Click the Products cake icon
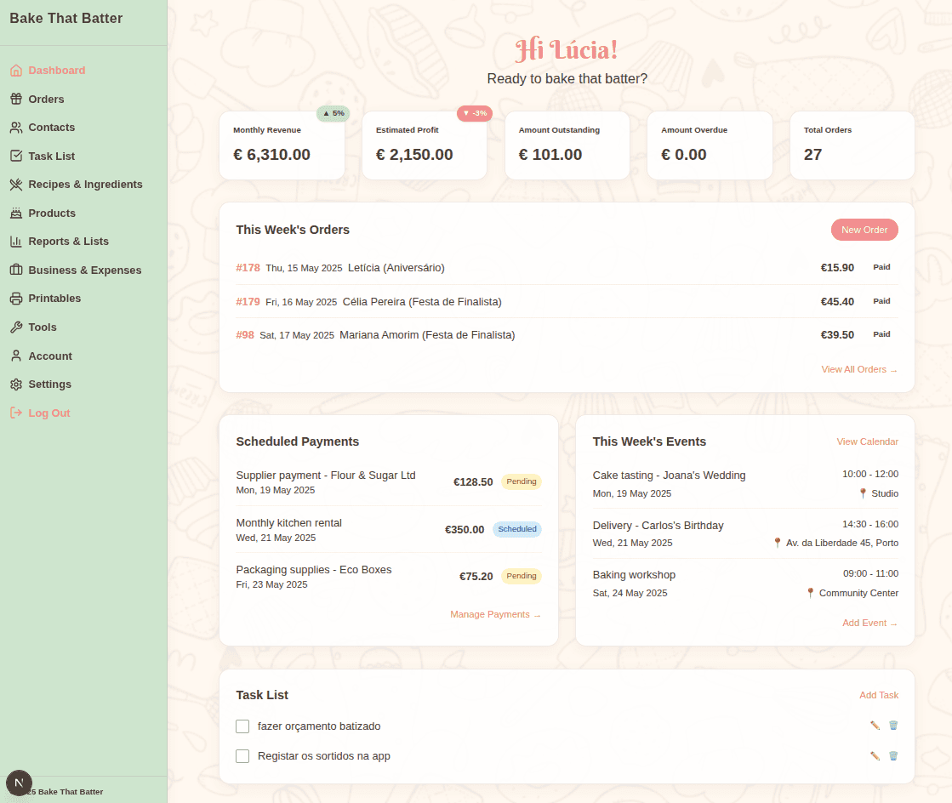Image resolution: width=952 pixels, height=803 pixels. coord(16,214)
